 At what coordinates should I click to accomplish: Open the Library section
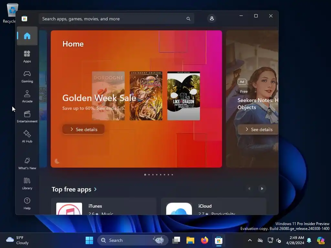coord(27,183)
